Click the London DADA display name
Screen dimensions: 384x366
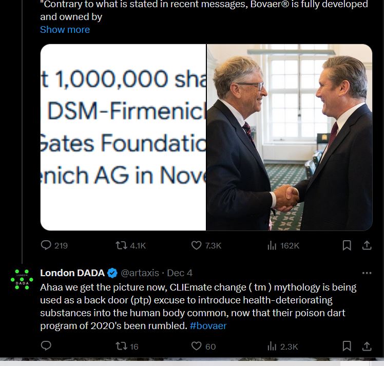click(x=72, y=273)
